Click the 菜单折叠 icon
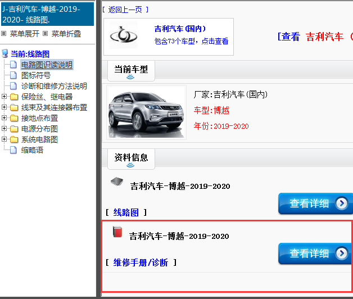 point(46,34)
